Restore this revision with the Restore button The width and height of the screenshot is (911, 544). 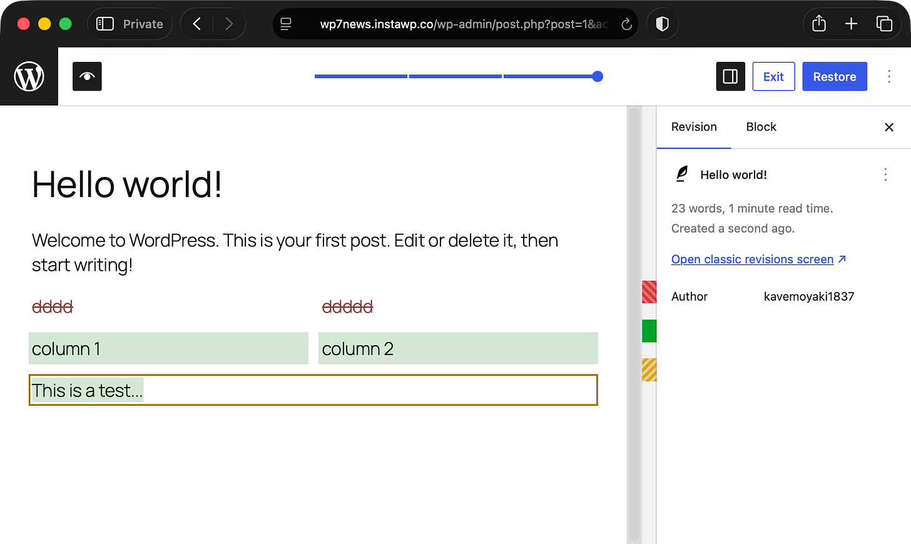click(835, 76)
